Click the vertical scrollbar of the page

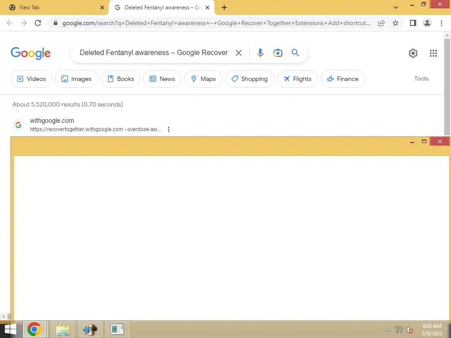(447, 86)
